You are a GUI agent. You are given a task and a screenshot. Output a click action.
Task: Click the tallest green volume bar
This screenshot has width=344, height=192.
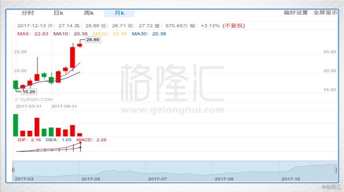point(16,125)
